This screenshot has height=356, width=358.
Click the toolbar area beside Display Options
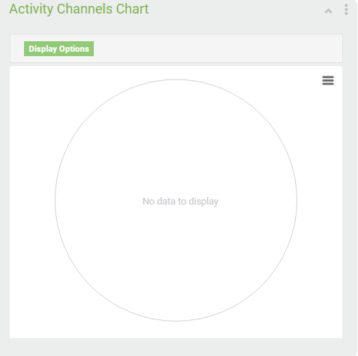coord(218,49)
